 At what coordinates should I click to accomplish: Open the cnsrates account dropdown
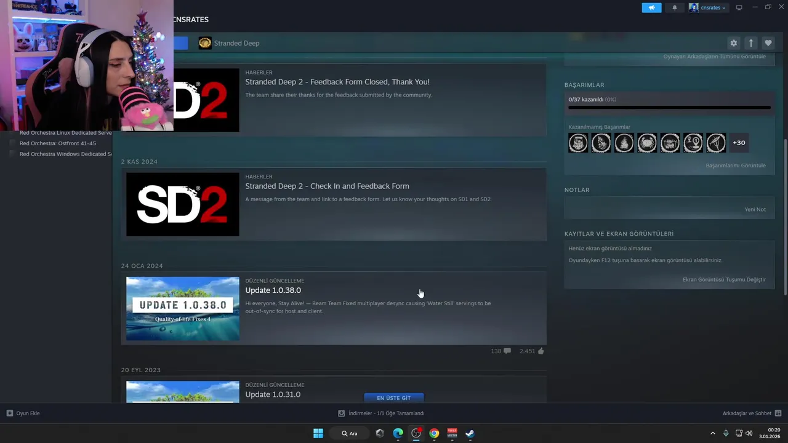point(708,7)
